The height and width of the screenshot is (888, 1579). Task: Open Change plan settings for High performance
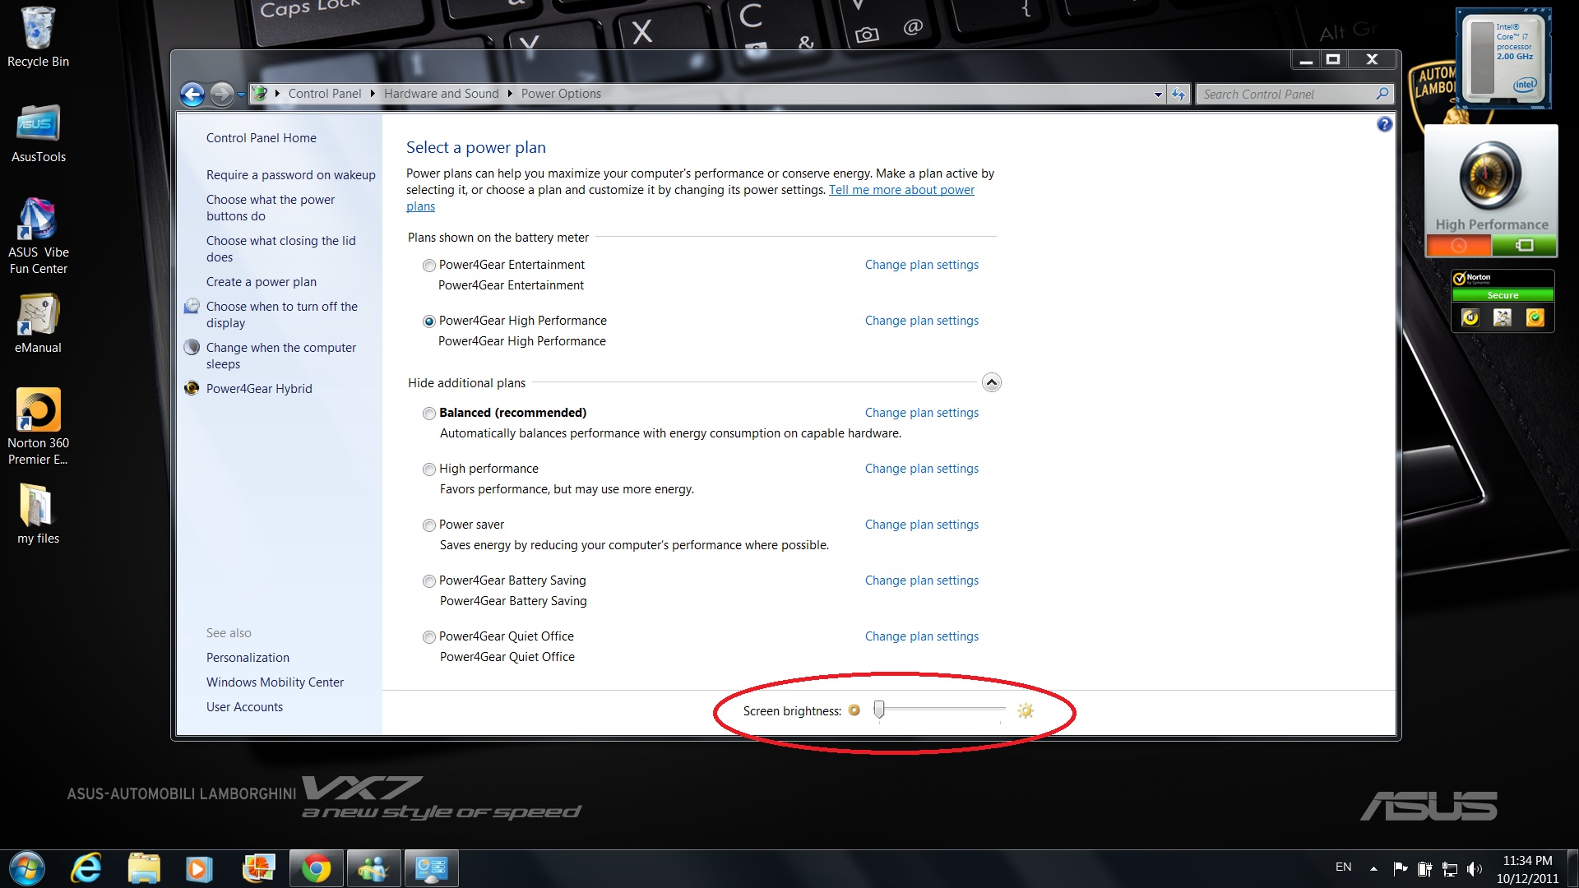[921, 469]
